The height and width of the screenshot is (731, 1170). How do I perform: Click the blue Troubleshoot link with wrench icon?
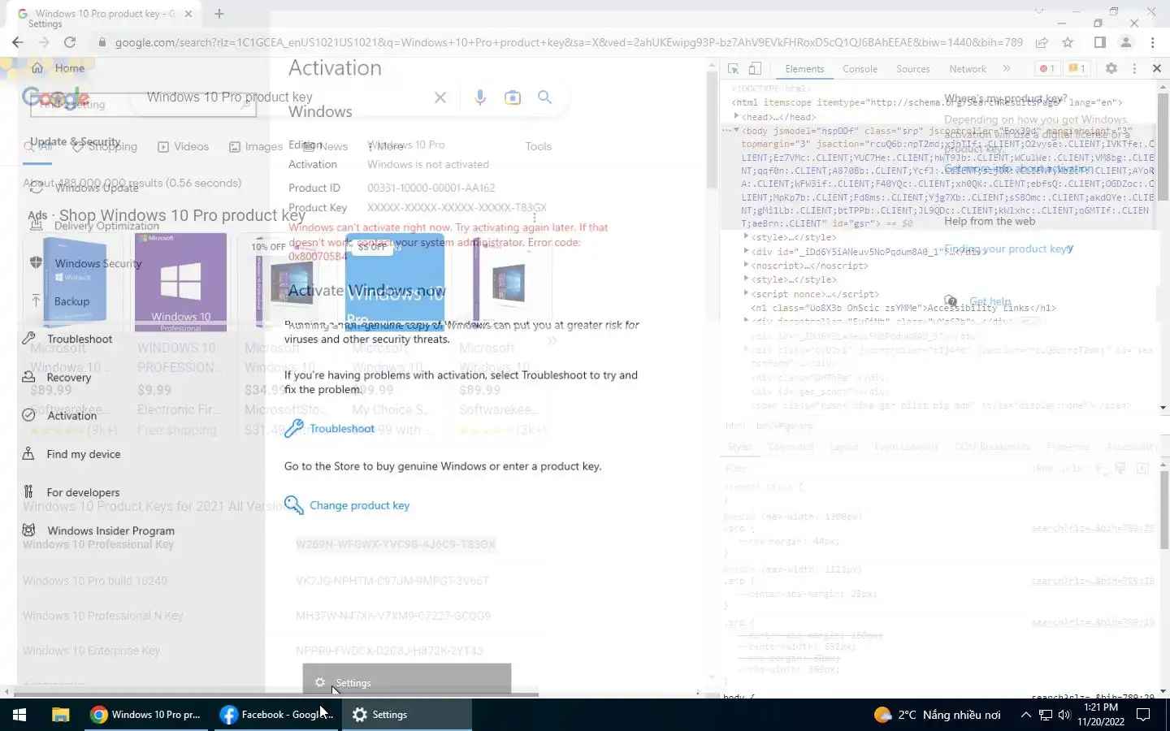[x=330, y=429]
